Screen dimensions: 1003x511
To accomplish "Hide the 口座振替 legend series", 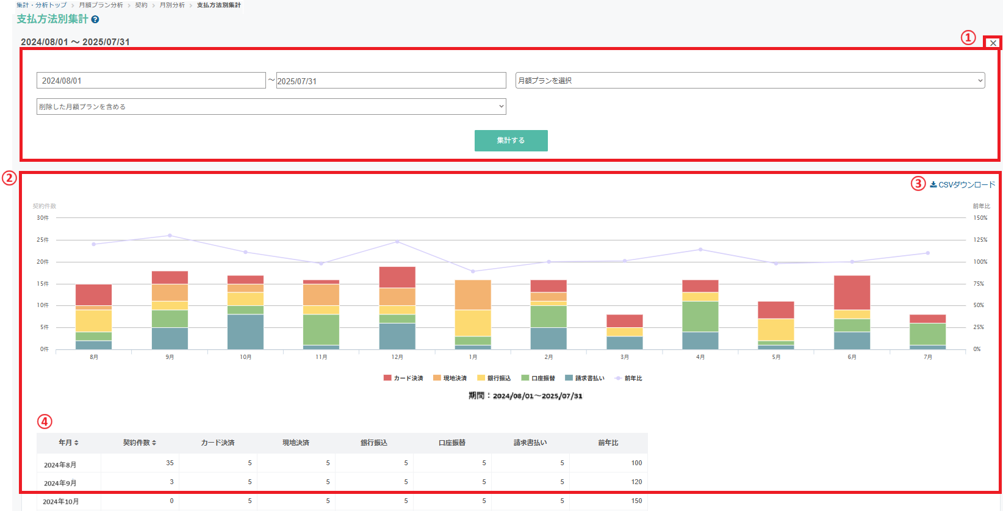I will coord(538,379).
